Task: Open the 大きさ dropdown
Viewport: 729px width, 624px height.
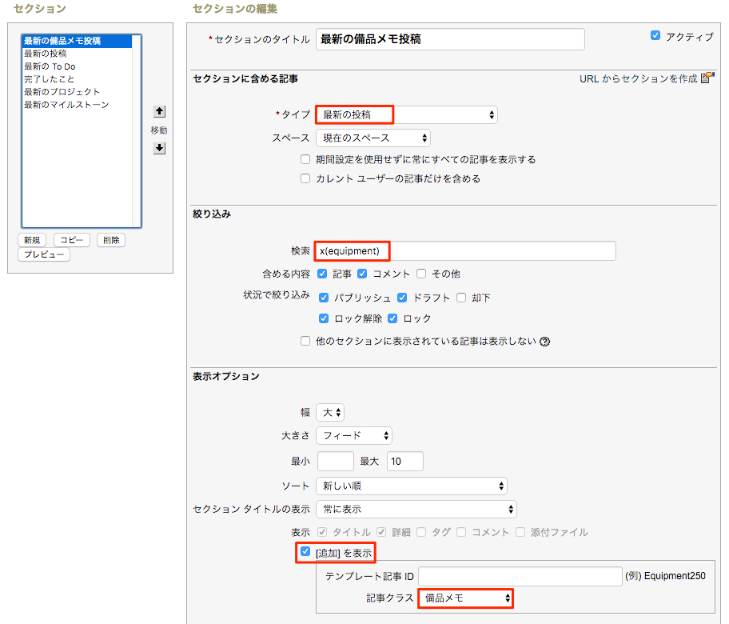Action: coord(353,435)
